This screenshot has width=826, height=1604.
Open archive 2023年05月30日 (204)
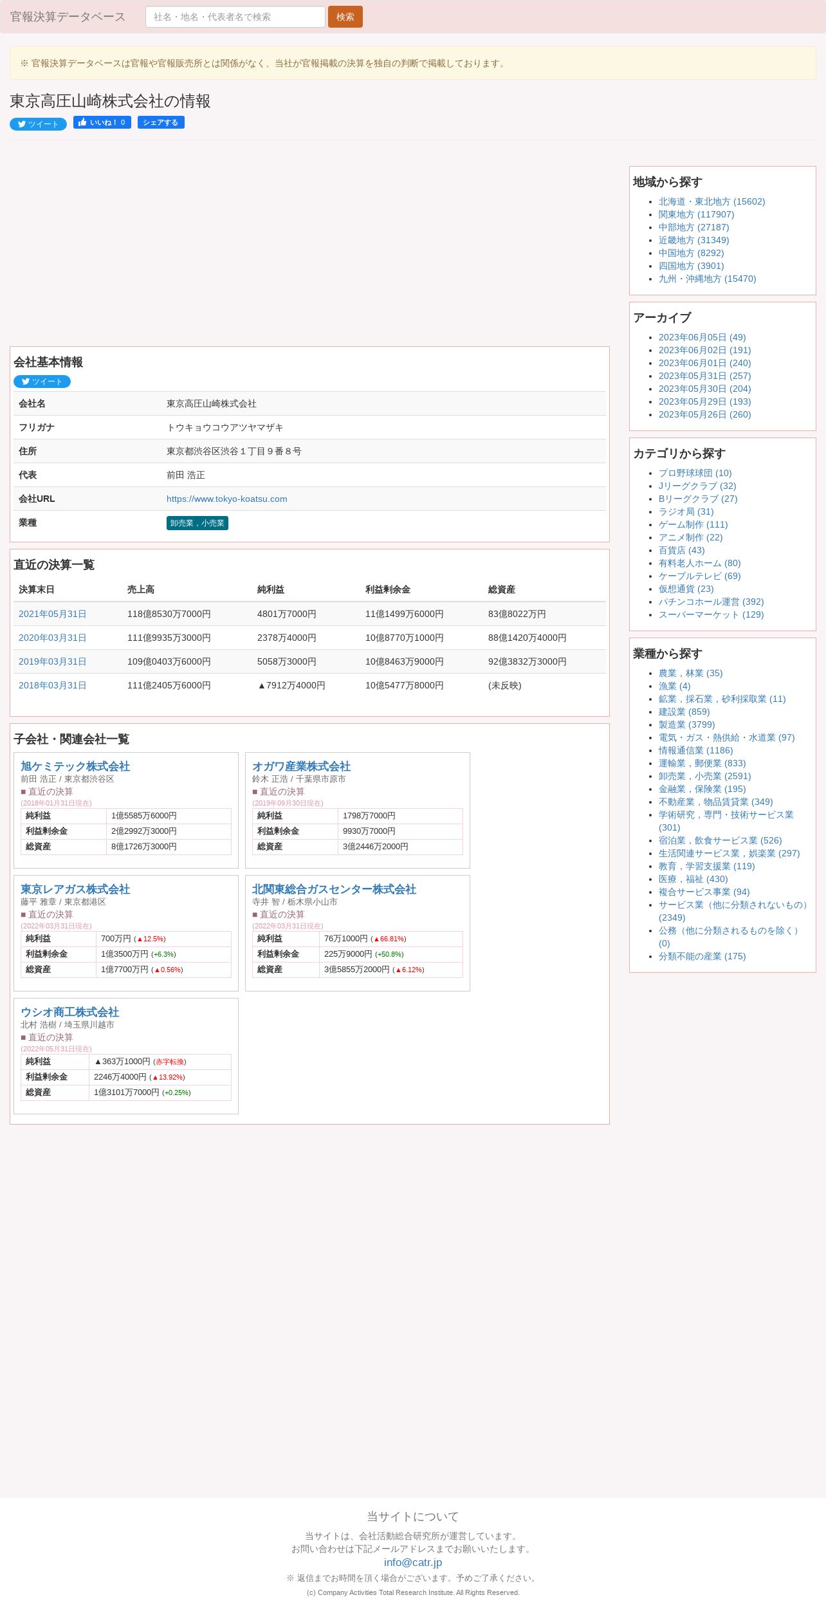tap(704, 389)
